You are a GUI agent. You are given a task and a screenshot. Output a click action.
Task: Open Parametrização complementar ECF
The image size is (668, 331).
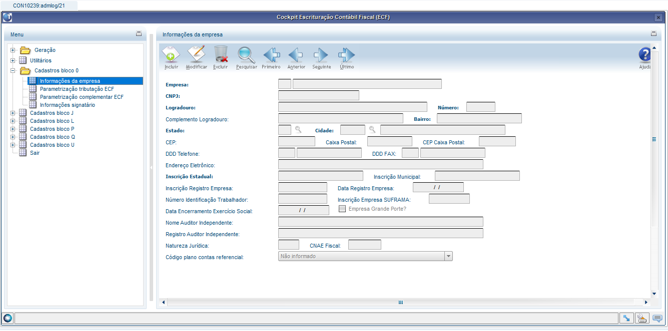(x=82, y=97)
